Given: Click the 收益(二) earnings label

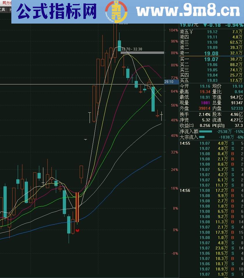Looking at the screenshot, I should [x=187, y=125].
